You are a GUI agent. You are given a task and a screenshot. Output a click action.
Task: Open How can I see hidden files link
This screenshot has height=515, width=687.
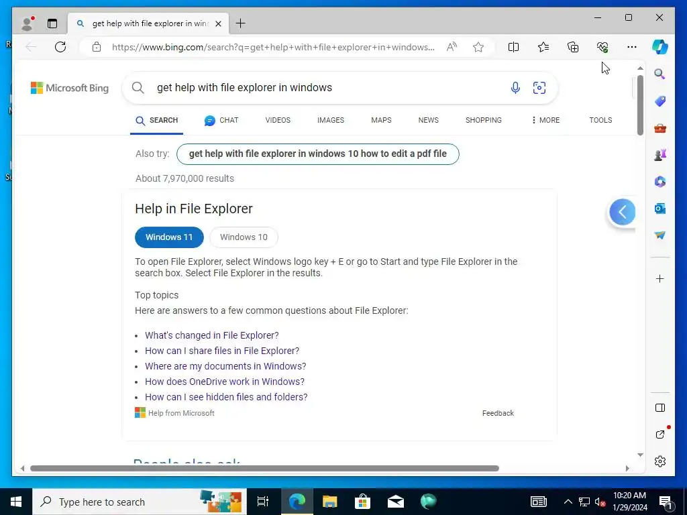(x=226, y=397)
